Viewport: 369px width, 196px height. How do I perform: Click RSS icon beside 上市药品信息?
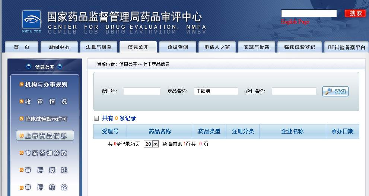tap(22, 136)
